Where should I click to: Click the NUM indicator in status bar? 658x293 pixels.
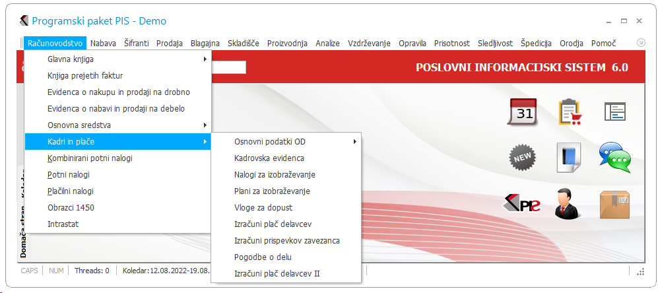[56, 271]
